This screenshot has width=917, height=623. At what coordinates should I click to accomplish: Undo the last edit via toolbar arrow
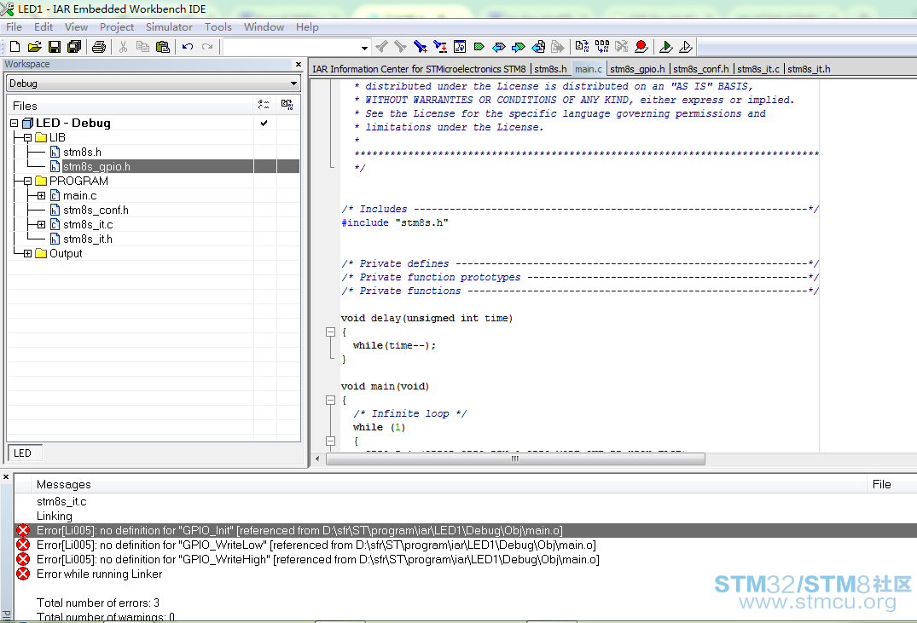[x=187, y=47]
